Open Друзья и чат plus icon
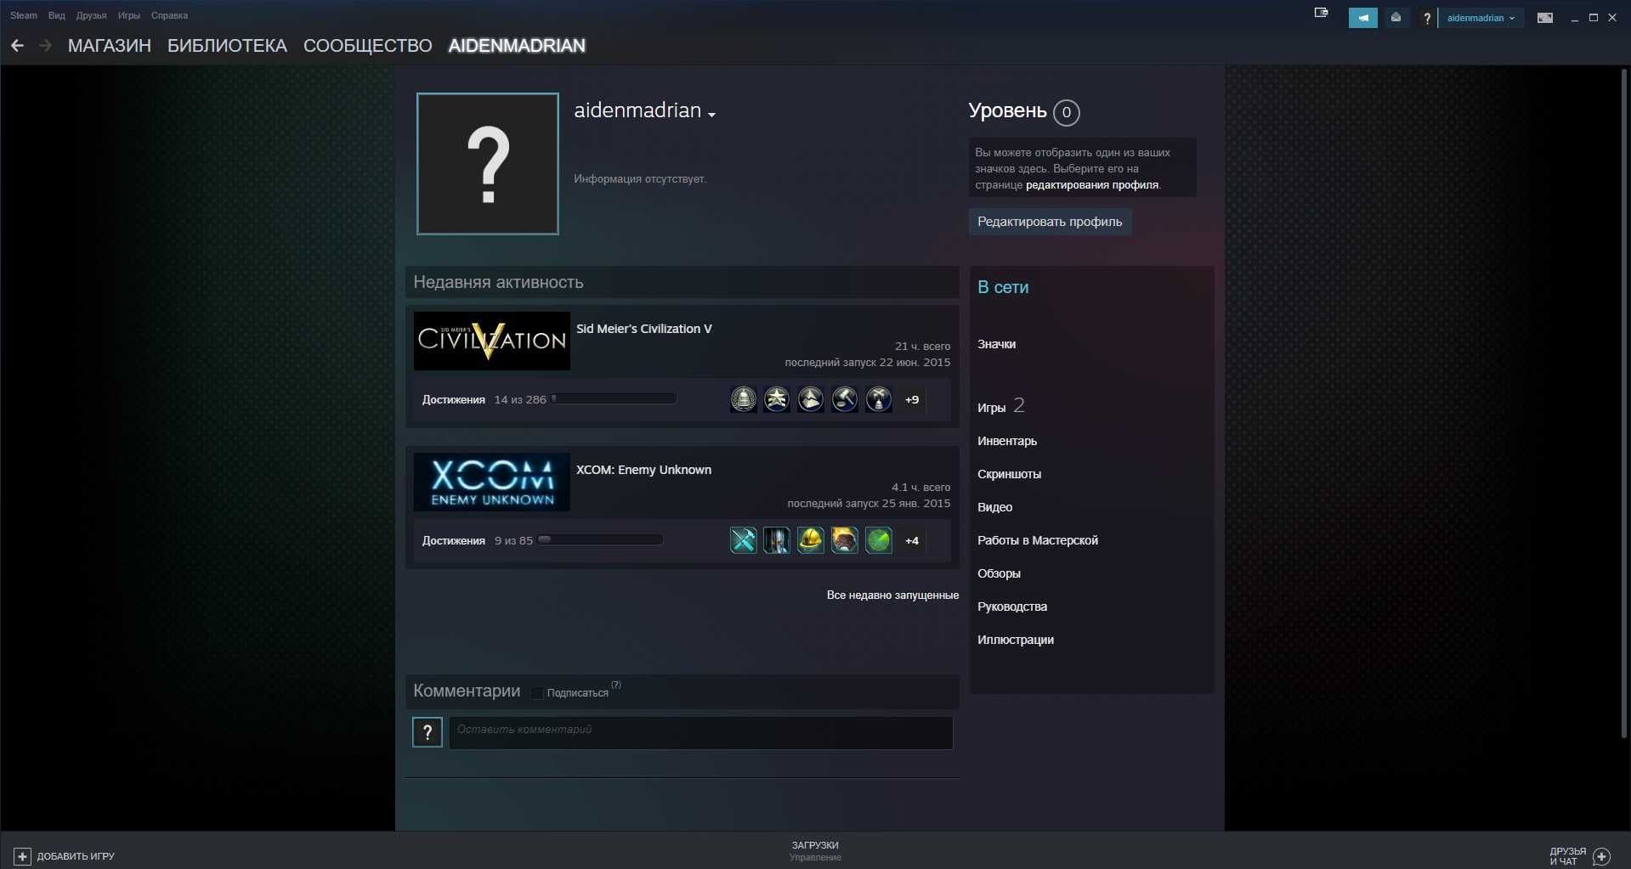The width and height of the screenshot is (1631, 869). [x=1601, y=856]
